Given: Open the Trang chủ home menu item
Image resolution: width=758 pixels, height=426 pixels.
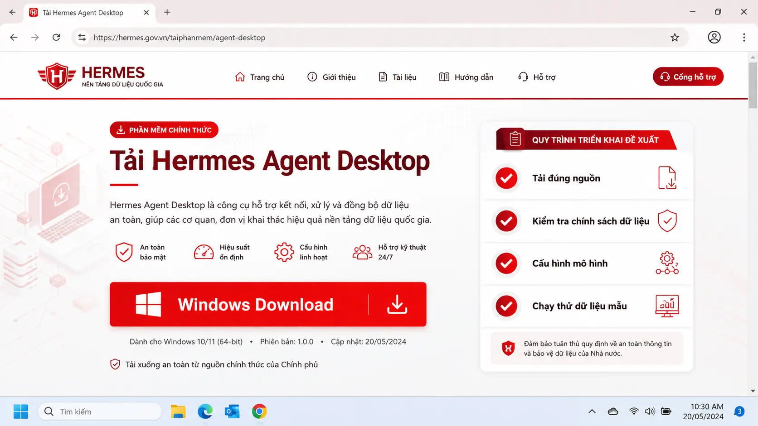Looking at the screenshot, I should [260, 77].
